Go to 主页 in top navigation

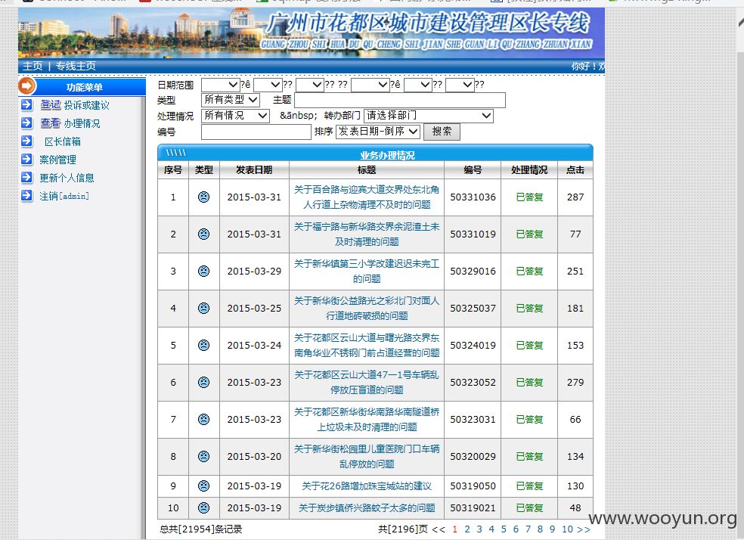tap(33, 66)
